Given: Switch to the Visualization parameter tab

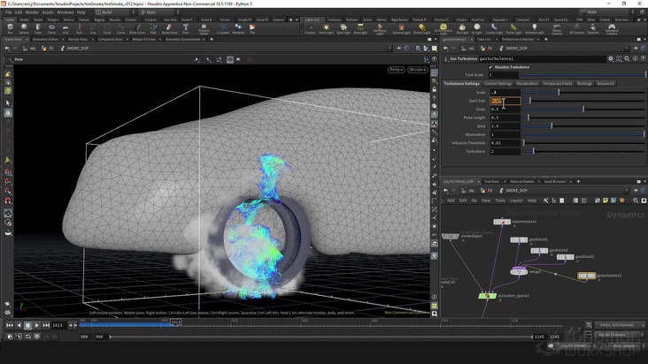Looking at the screenshot, I should (527, 84).
